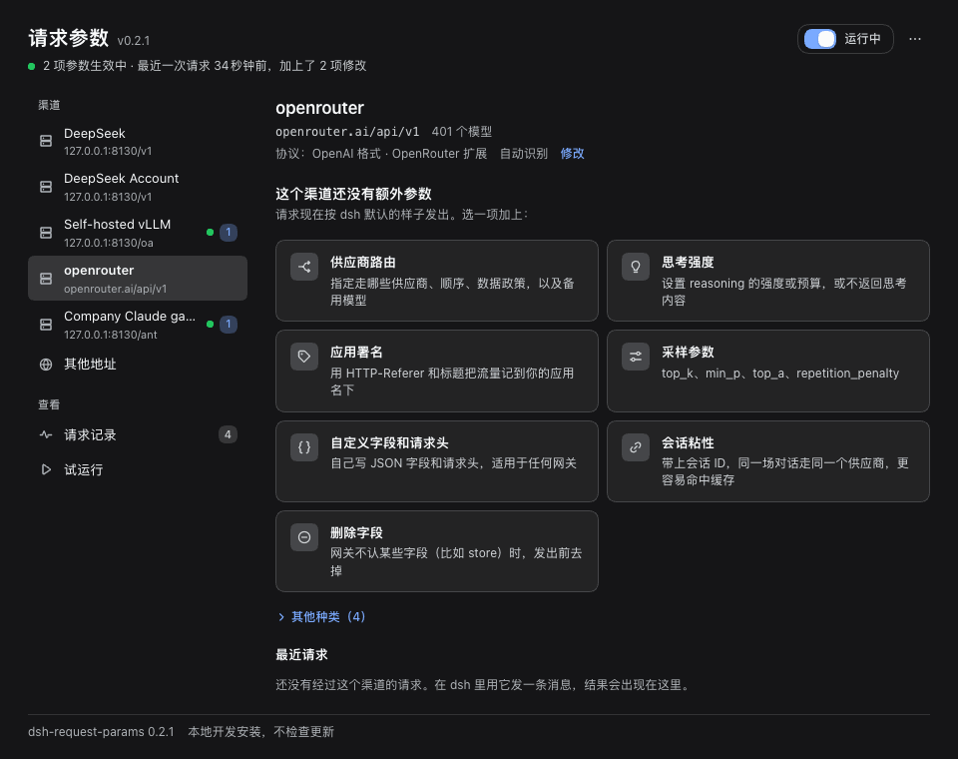Click the openrouter page heading
The height and width of the screenshot is (759, 958).
click(x=319, y=108)
